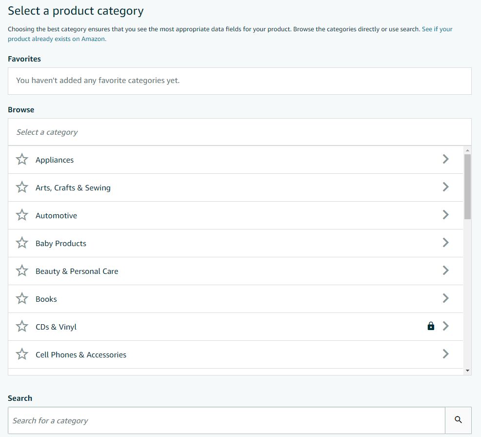Select Beauty & Personal Care category
This screenshot has height=437, width=481.
(235, 271)
